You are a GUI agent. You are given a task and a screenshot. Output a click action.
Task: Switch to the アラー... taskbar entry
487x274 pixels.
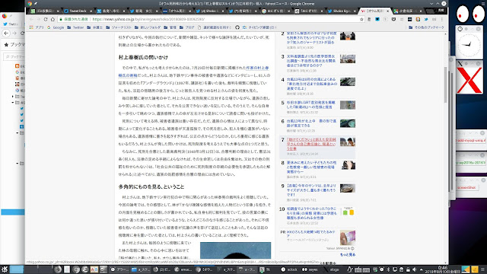(x=119, y=269)
